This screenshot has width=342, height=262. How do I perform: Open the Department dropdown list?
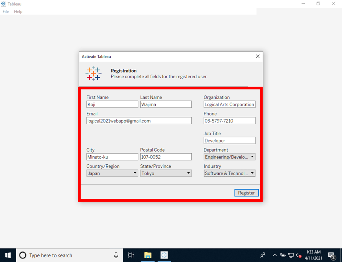(x=229, y=157)
